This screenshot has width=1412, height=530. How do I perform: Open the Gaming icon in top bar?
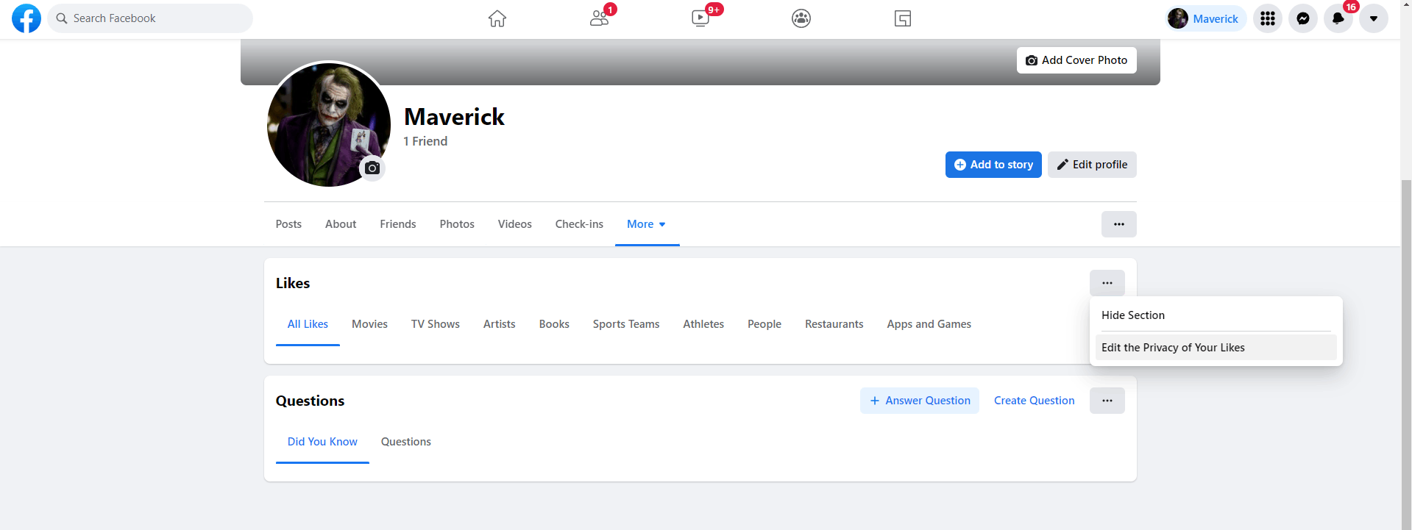[x=903, y=18]
